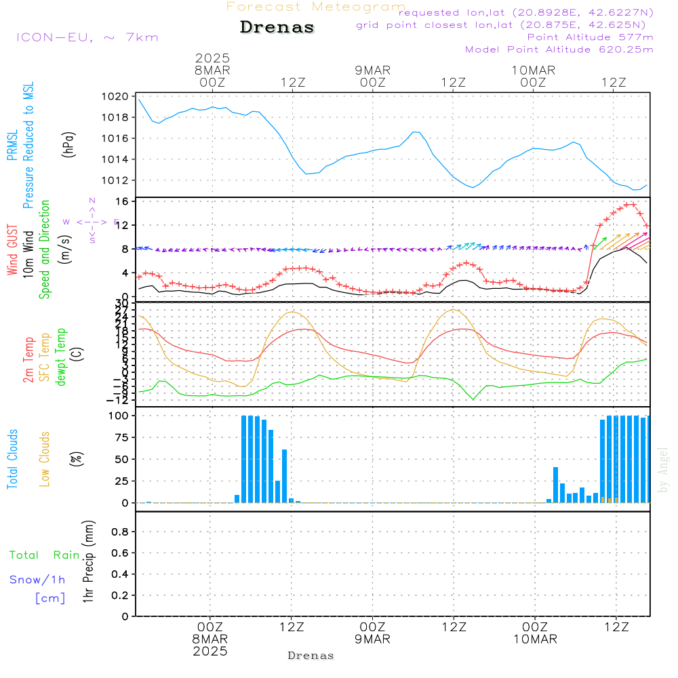
Task: Select the '1hr Precip (mm)' axis title
Action: point(88,561)
